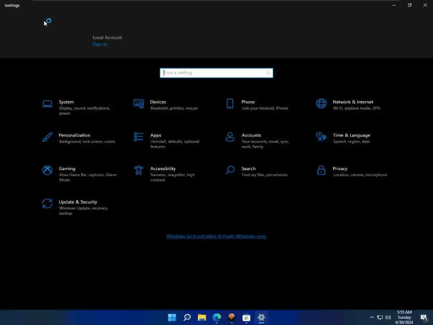This screenshot has width=433, height=325.
Task: Open the Time & Language icon
Action: (x=321, y=137)
